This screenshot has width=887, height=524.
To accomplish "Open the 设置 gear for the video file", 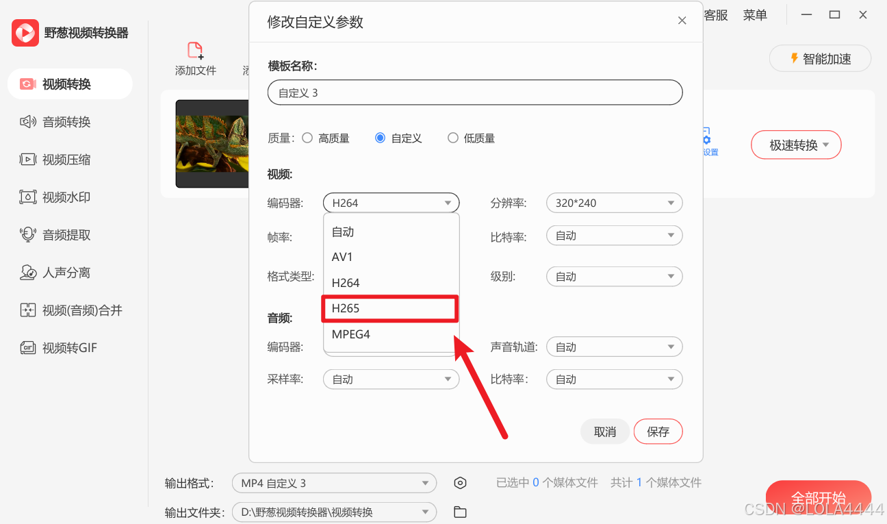I will (x=709, y=142).
